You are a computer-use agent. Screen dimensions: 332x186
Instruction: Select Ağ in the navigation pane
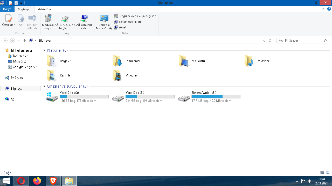click(x=10, y=99)
